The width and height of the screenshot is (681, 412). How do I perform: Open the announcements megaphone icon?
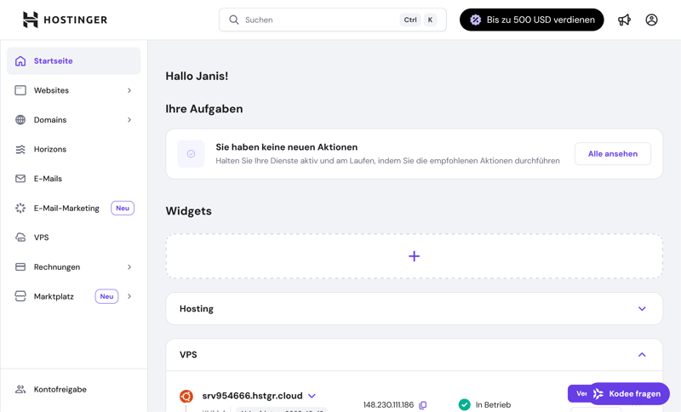(x=625, y=20)
